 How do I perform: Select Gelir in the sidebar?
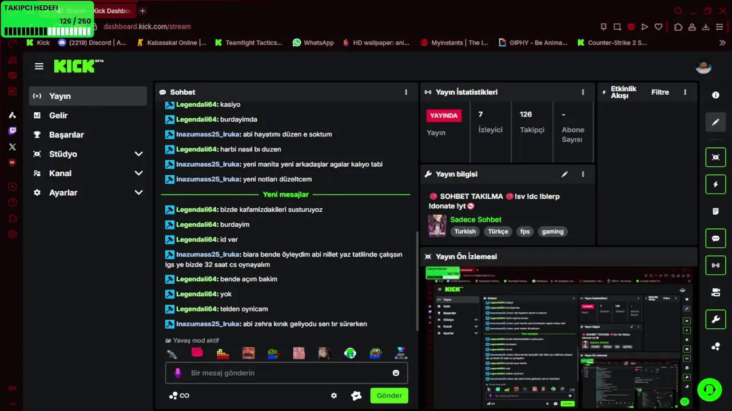[x=87, y=115]
